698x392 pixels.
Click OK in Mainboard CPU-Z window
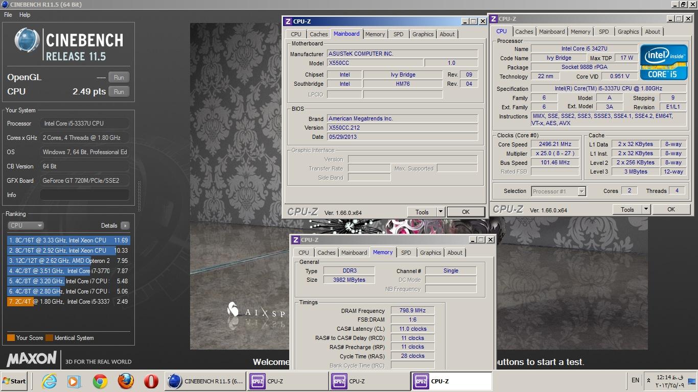coord(466,212)
